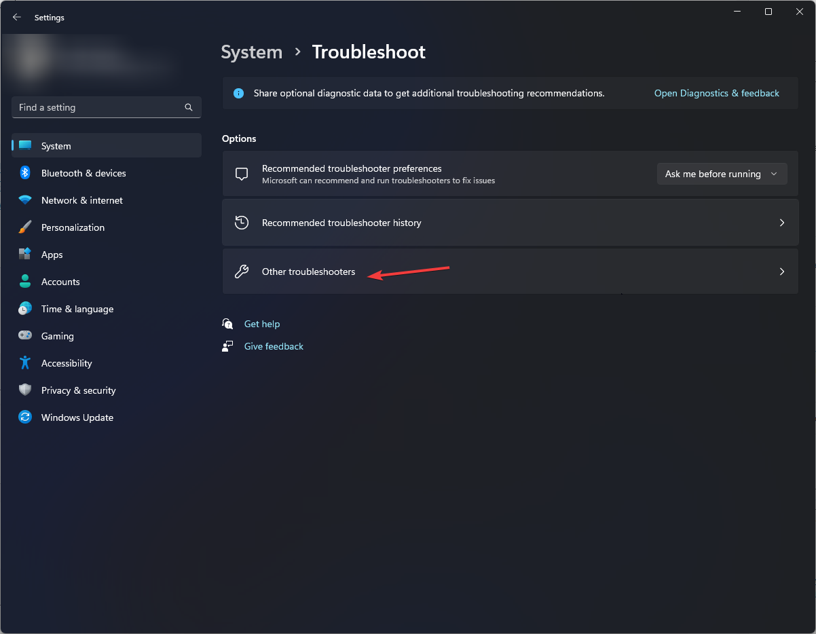Focus the 'Find a setting' search box
Image resolution: width=816 pixels, height=634 pixels.
(98, 107)
